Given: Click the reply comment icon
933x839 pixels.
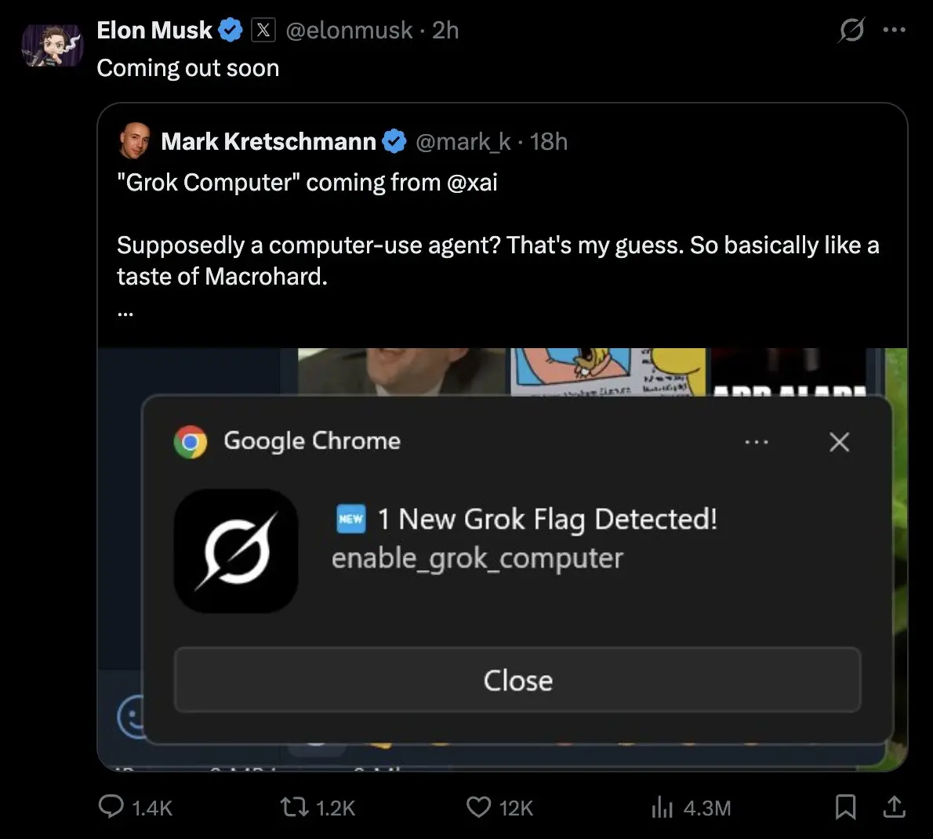Looking at the screenshot, I should pos(111,807).
